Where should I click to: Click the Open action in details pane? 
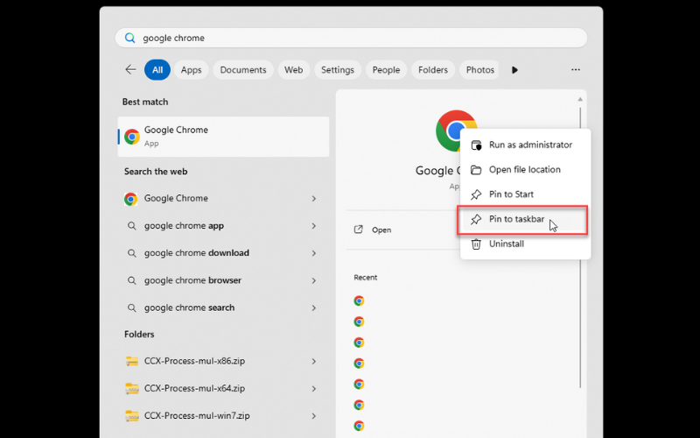(x=381, y=230)
